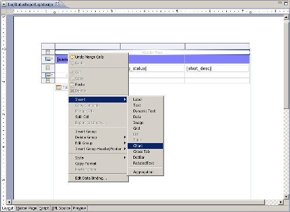Maximize the editor pane
This screenshot has width=290, height=212.
[286, 3]
